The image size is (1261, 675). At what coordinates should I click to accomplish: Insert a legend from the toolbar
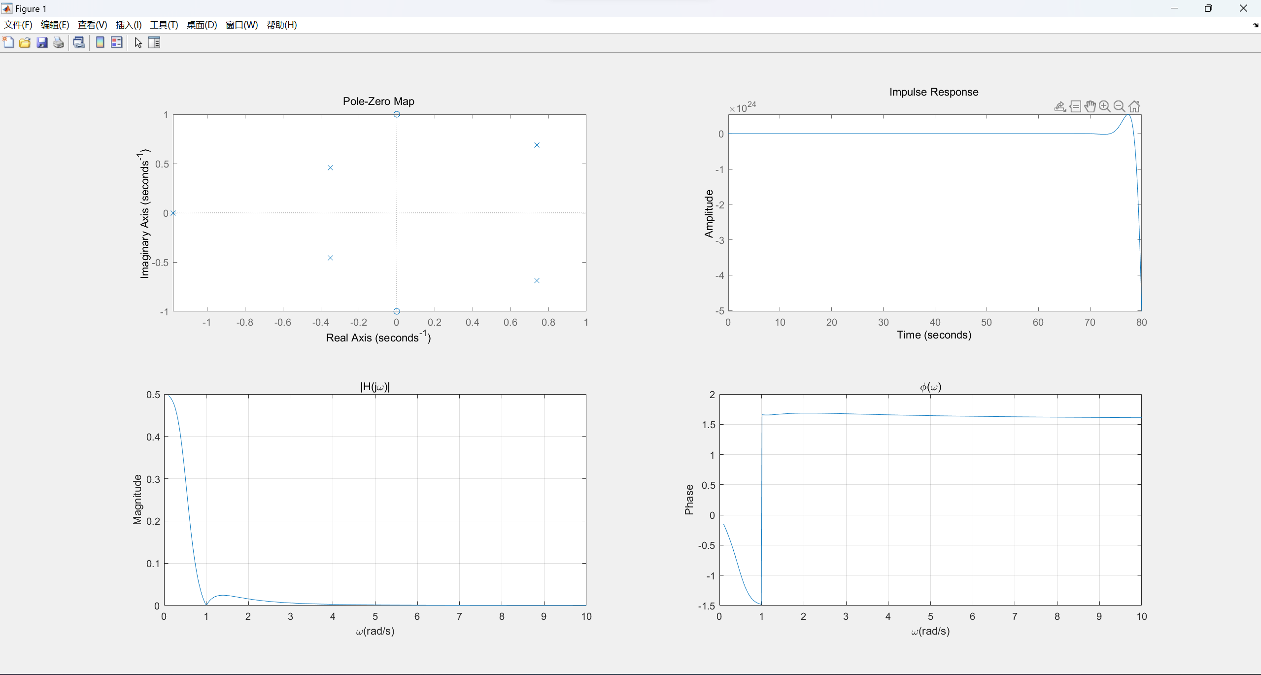(x=117, y=43)
